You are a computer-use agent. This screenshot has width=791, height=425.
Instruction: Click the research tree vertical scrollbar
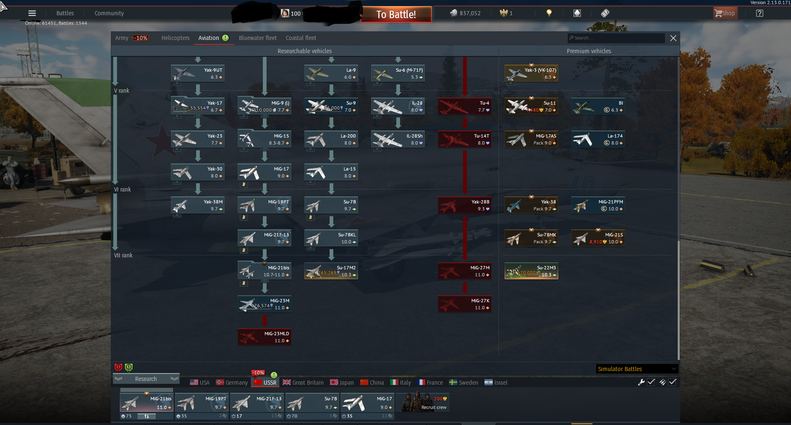(x=678, y=300)
